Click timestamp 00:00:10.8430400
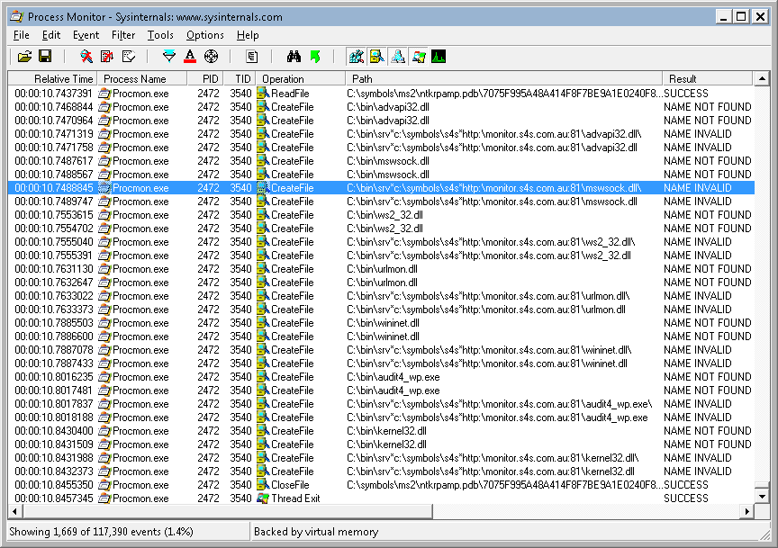The width and height of the screenshot is (778, 548). (54, 431)
